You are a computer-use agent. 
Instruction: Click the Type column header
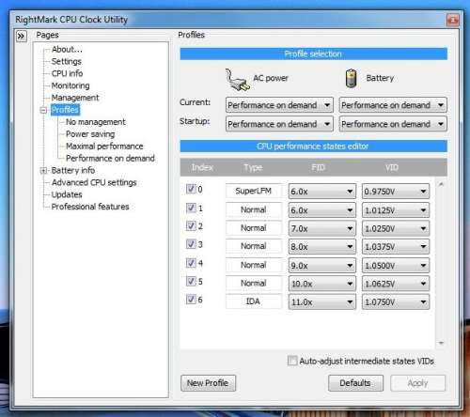pos(253,167)
